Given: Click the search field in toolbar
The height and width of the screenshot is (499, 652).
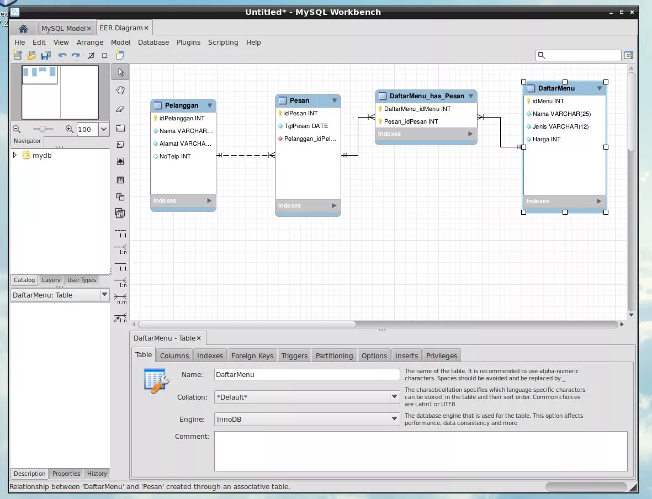Looking at the screenshot, I should click(579, 55).
